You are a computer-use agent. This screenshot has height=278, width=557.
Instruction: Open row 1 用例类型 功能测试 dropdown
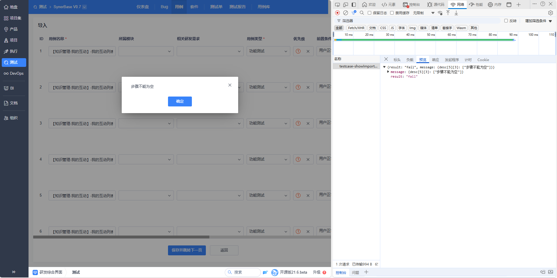[268, 51]
